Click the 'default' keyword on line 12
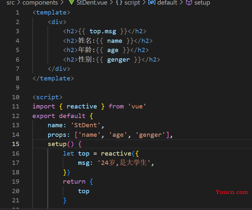The height and width of the screenshot is (210, 252). click(72, 116)
